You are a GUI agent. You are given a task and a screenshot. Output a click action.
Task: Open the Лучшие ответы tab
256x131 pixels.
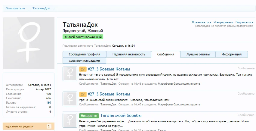point(198,54)
